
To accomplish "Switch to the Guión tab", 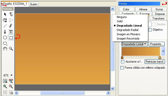I will 34,4.
